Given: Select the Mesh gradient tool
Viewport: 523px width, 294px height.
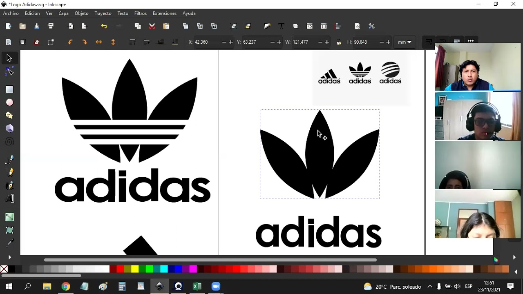Looking at the screenshot, I should tap(10, 230).
